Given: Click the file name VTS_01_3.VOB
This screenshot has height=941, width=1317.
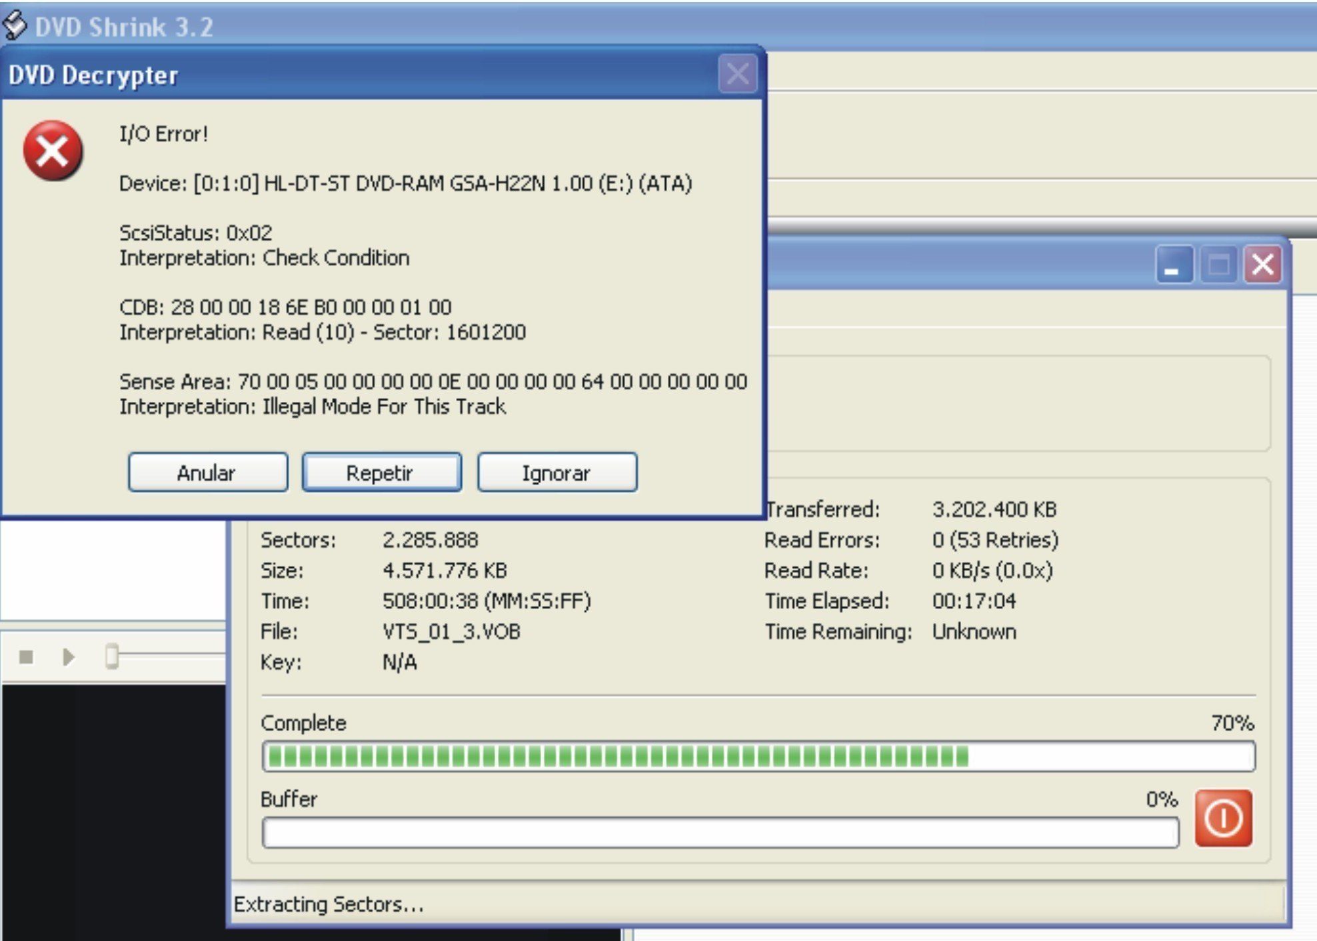Looking at the screenshot, I should (451, 632).
